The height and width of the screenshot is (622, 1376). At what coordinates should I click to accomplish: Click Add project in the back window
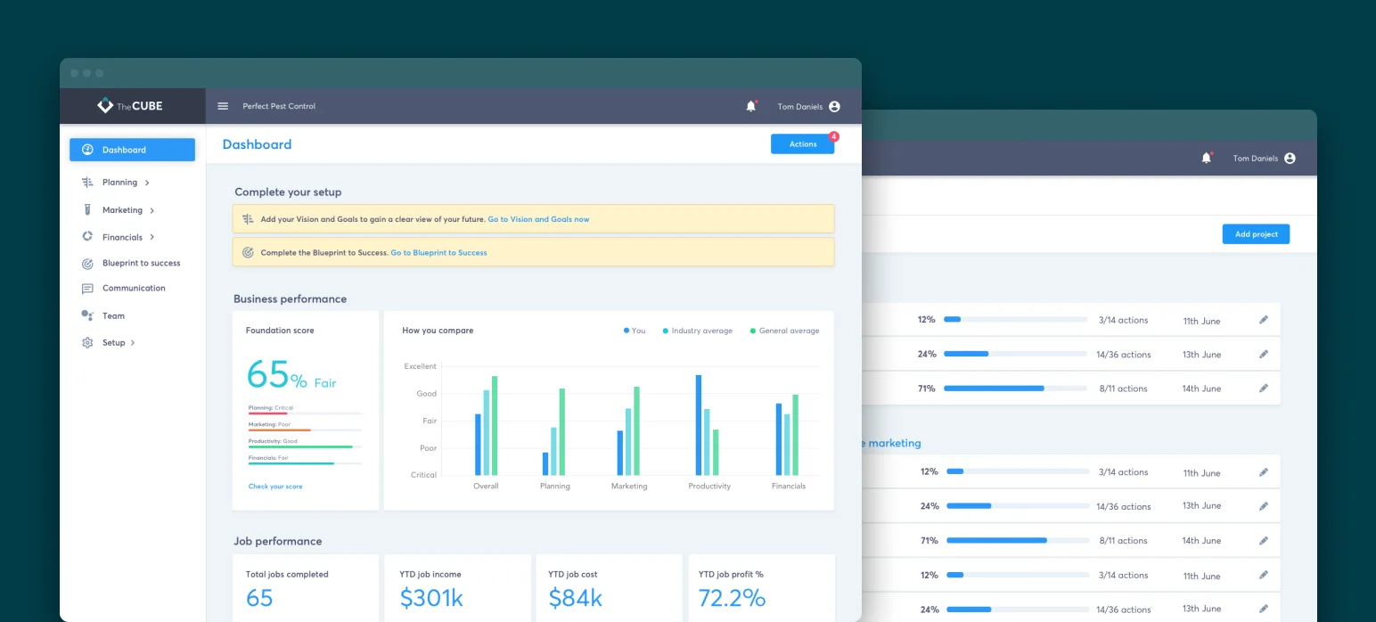(x=1256, y=234)
